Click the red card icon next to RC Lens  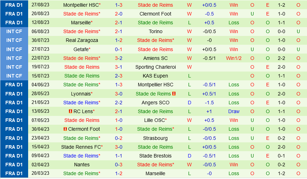click(x=70, y=111)
